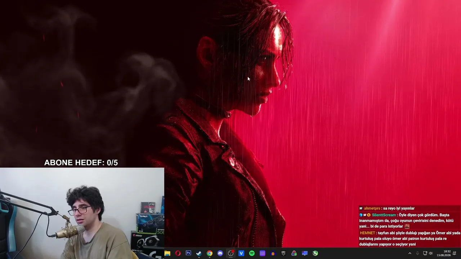Click the gold number badge beside SilenttScream
This screenshot has width=461, height=259.
pos(369,215)
